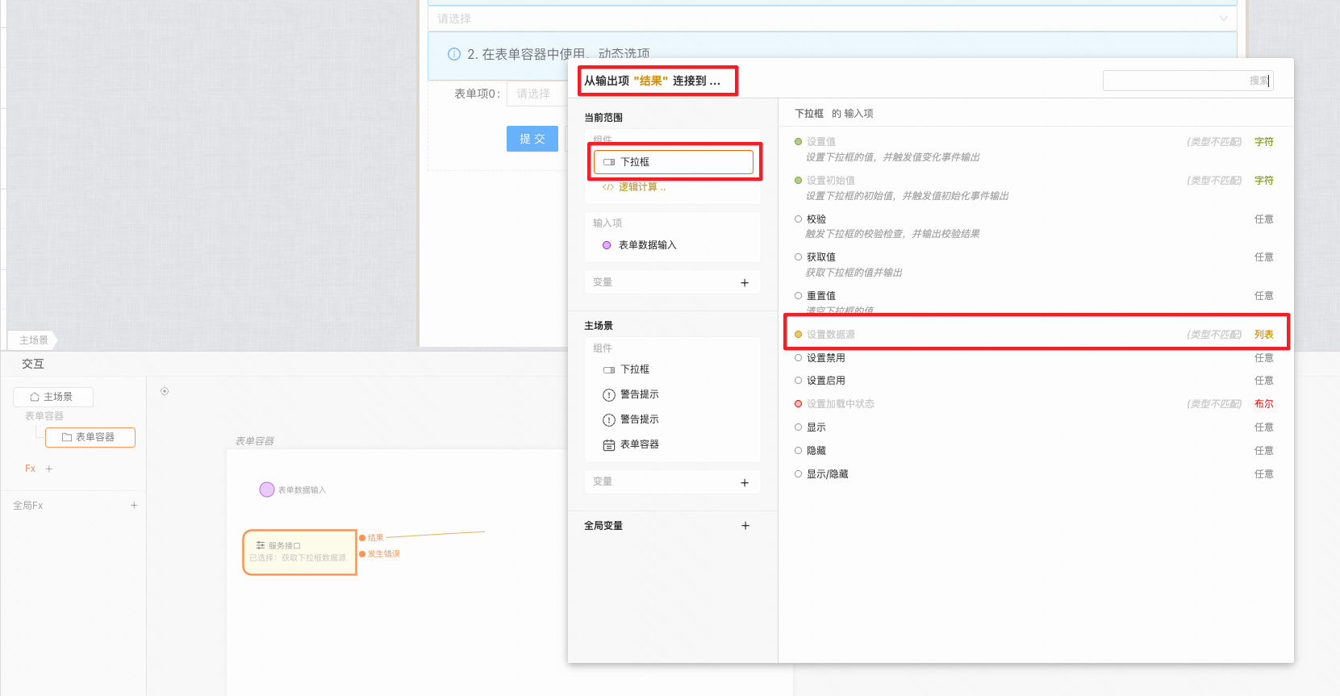
Task: Select the 服务接口 node card
Action: pyautogui.click(x=300, y=552)
